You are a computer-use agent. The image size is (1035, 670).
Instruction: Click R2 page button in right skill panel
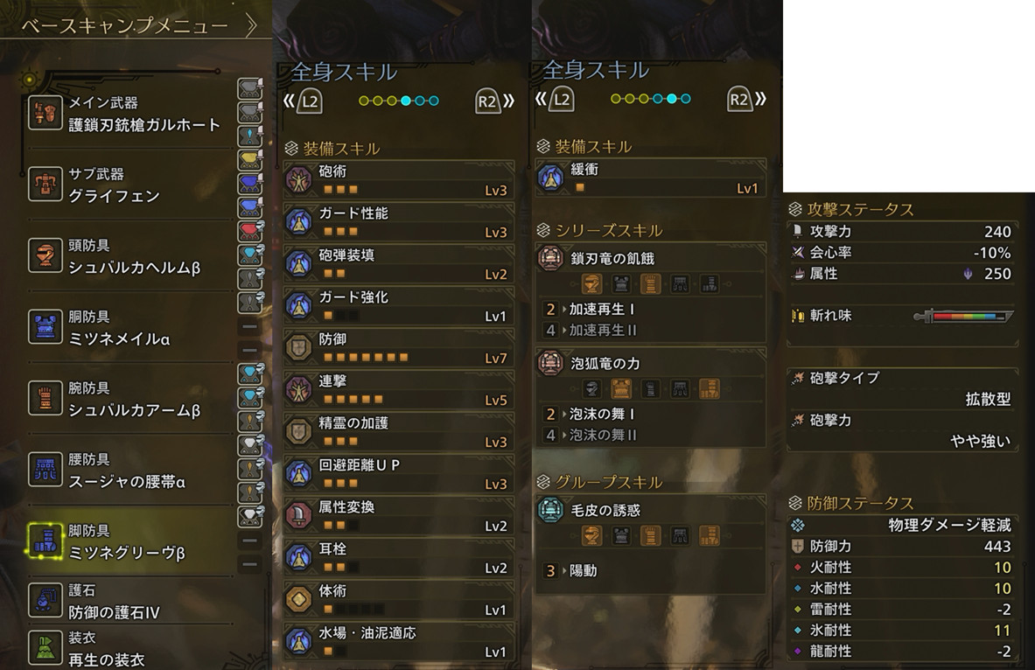coord(739,100)
